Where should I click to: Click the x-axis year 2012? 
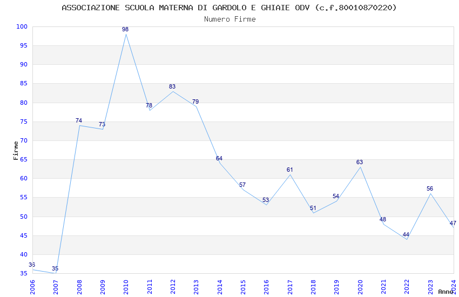pyautogui.click(x=173, y=287)
